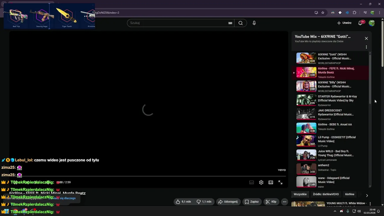Select the 6ix9ine filter chip
The image size is (384, 216).
click(x=349, y=194)
